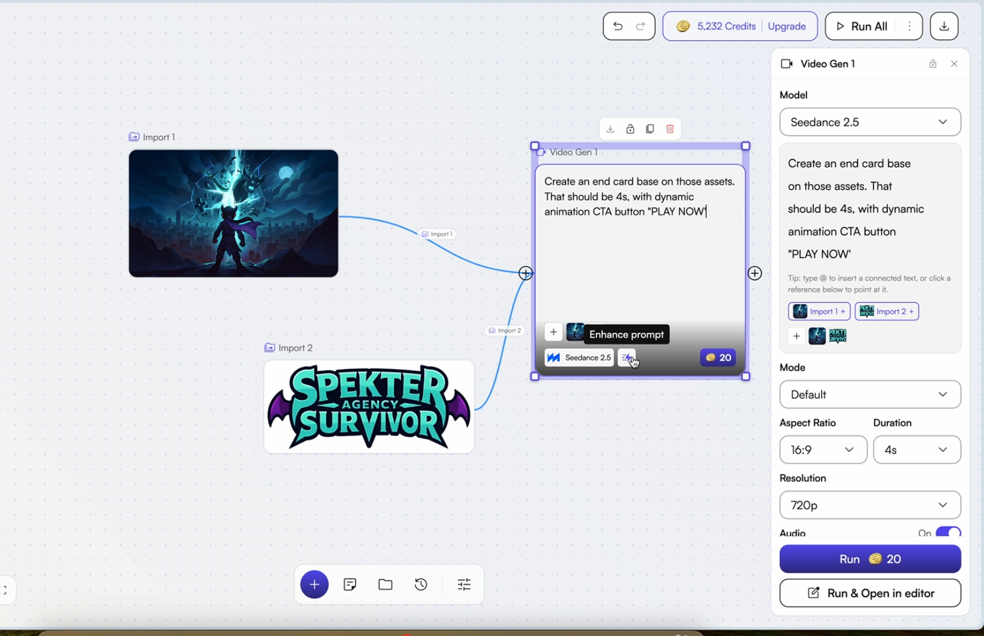Open the folder icon in bottom toolbar
The image size is (984, 636).
click(385, 584)
